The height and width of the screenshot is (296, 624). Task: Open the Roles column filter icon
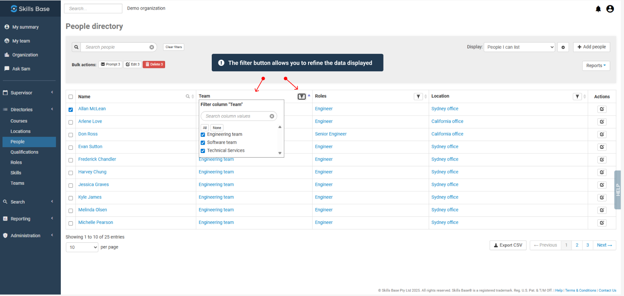tap(418, 97)
